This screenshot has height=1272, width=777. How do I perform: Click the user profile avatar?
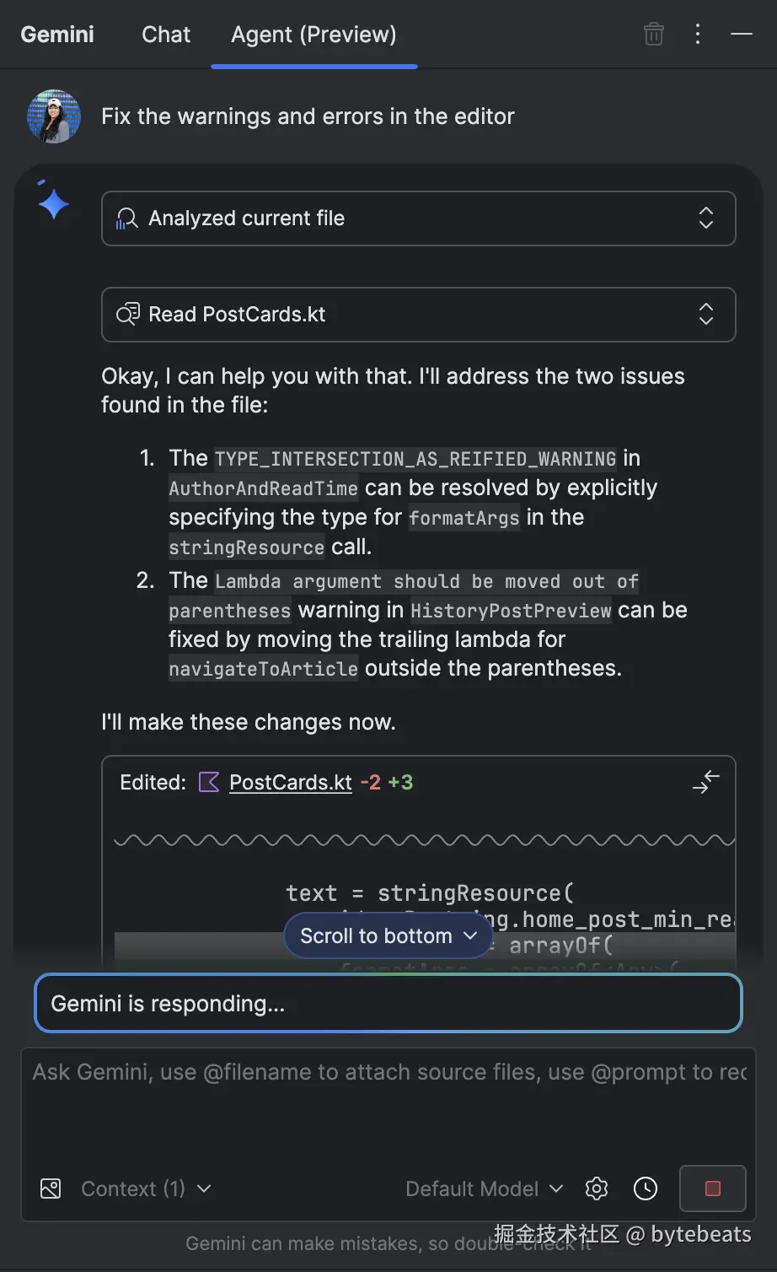54,116
